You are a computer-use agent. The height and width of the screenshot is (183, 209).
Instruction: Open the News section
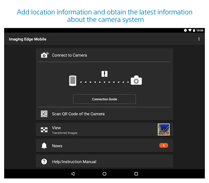104,145
